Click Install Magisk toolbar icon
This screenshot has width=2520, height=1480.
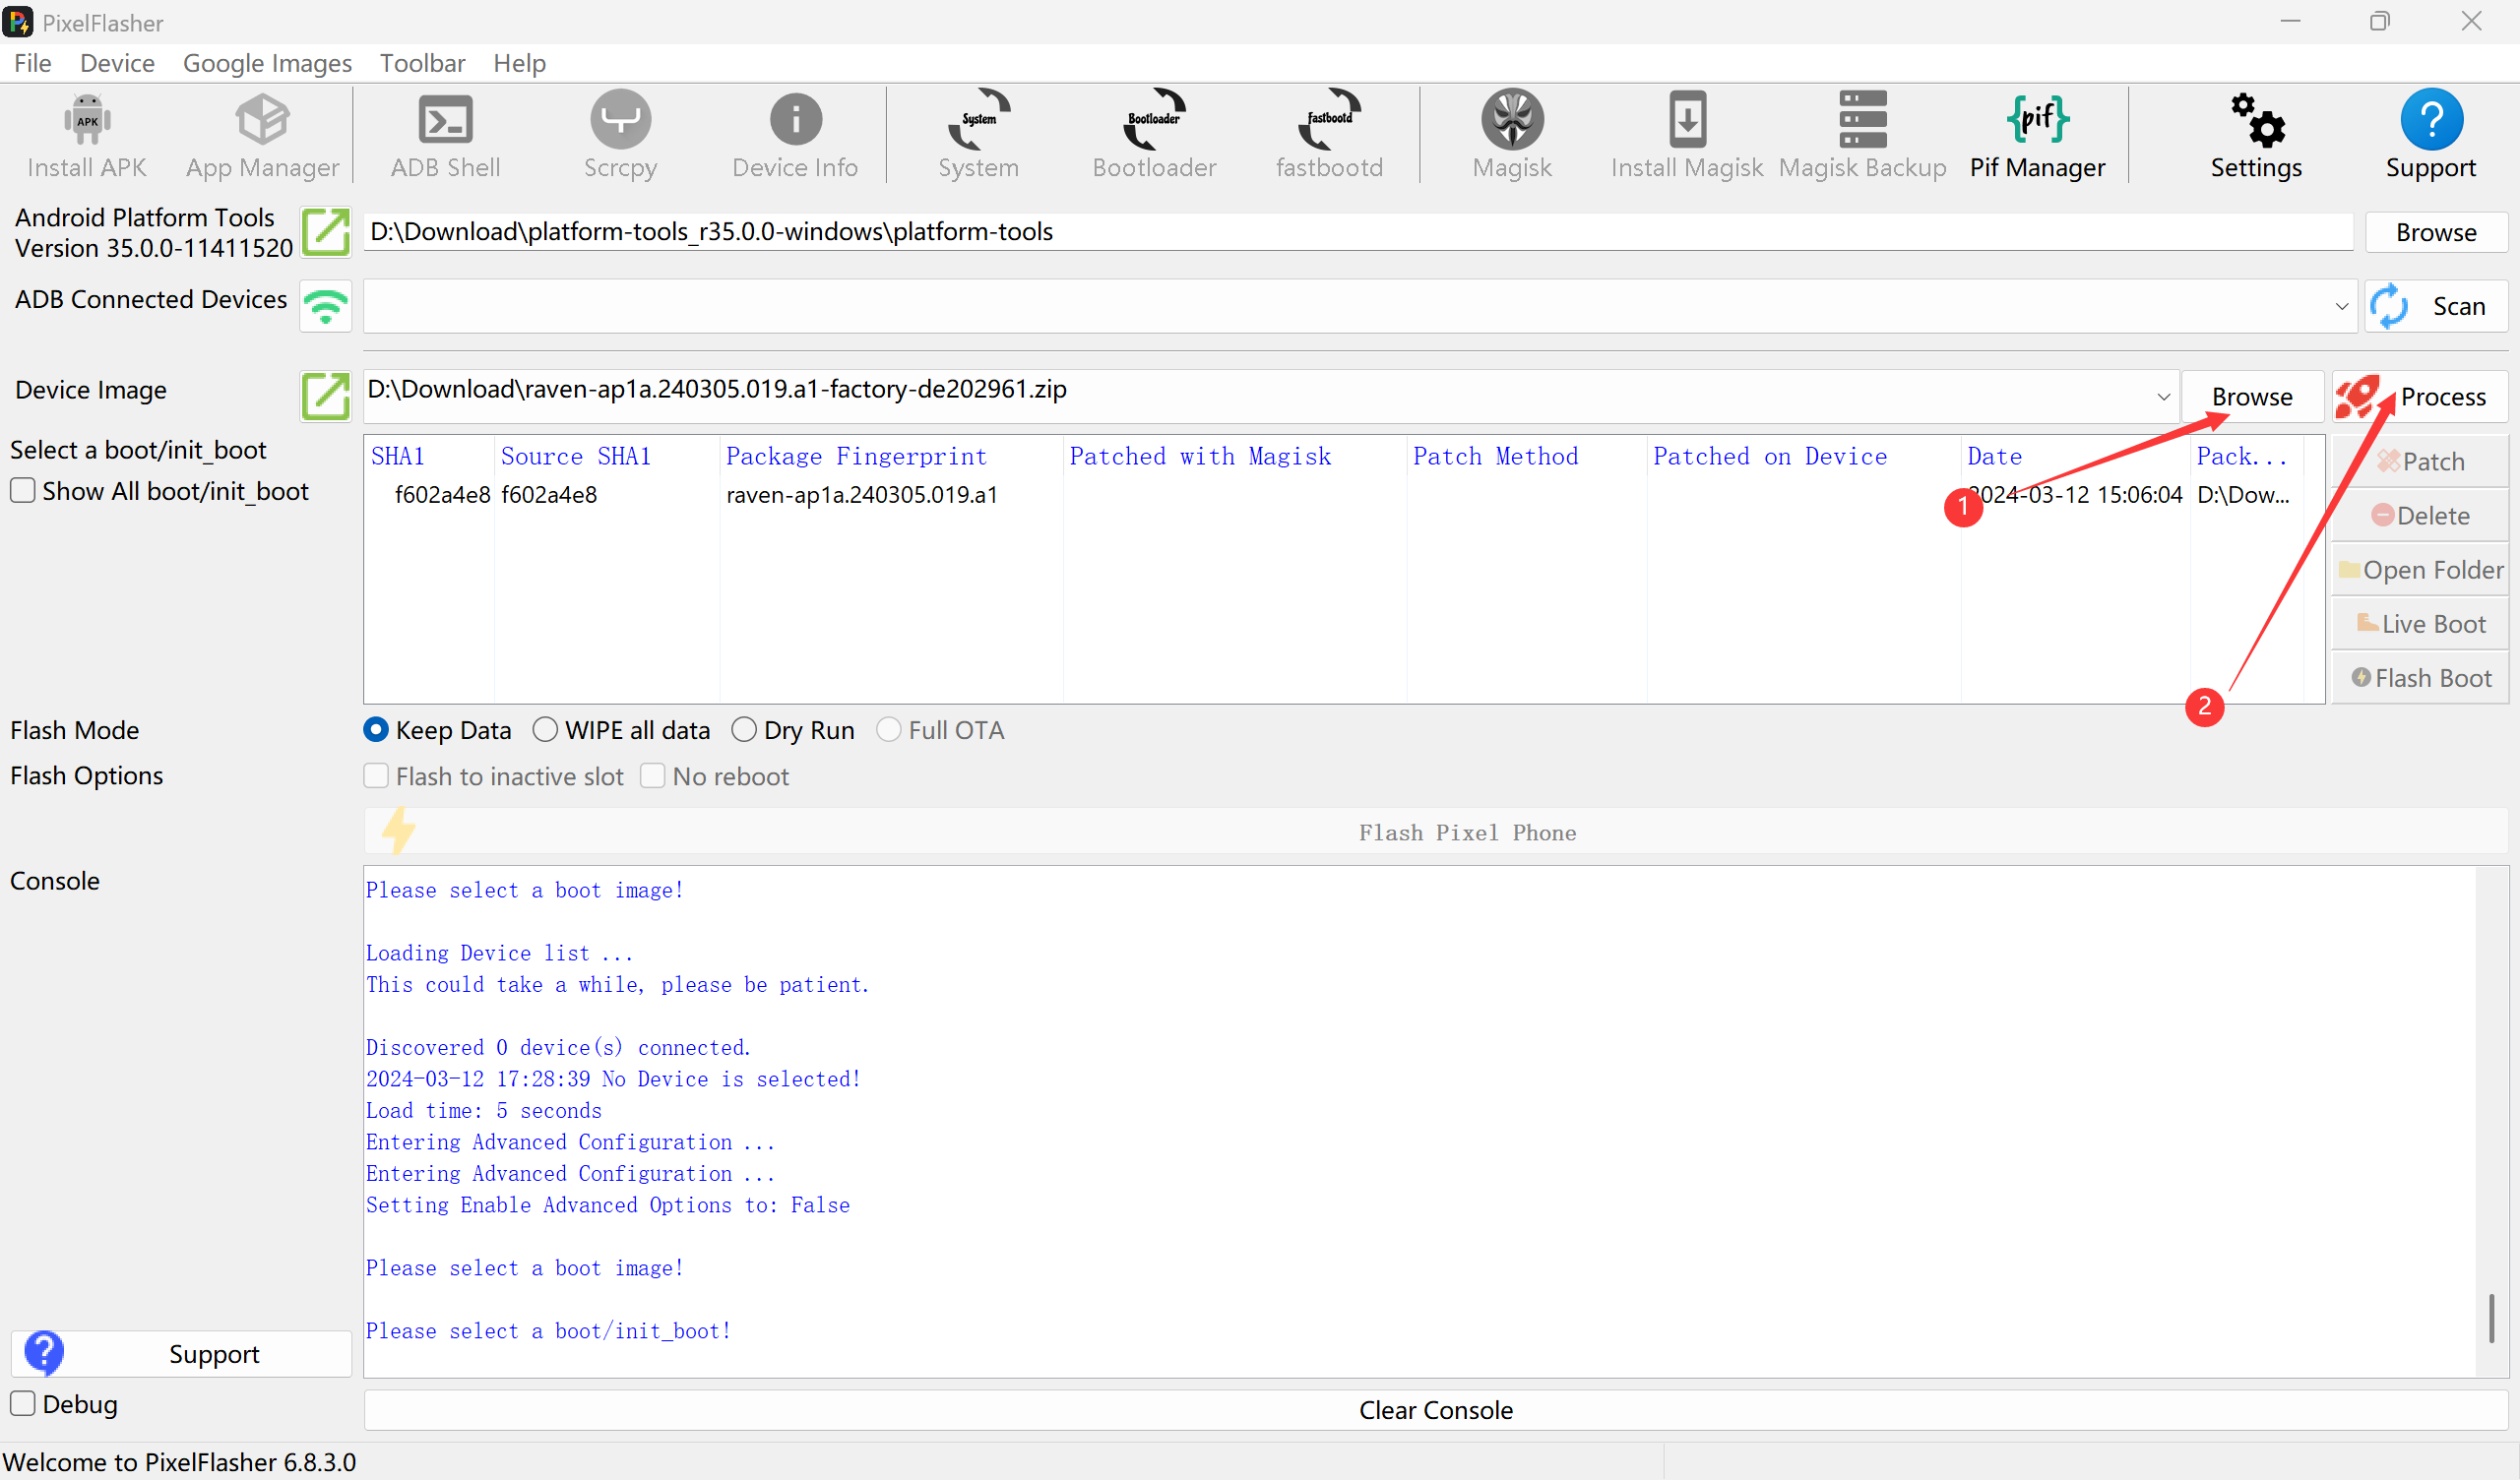(x=1687, y=136)
